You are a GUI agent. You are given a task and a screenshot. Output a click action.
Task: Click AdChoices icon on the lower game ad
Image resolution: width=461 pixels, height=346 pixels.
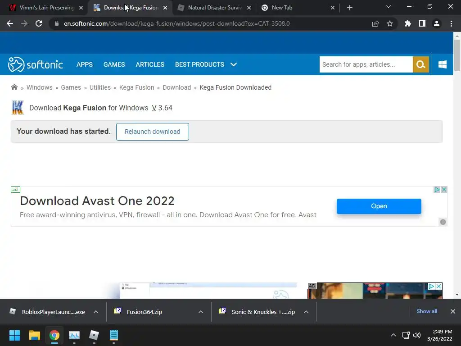pyautogui.click(x=431, y=286)
